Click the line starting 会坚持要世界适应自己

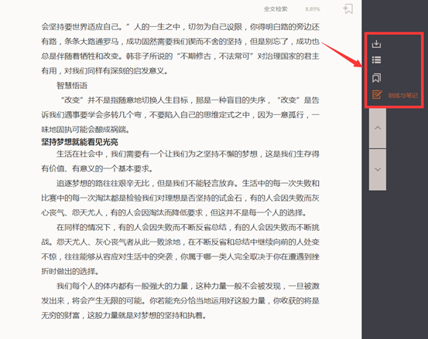coord(180,27)
